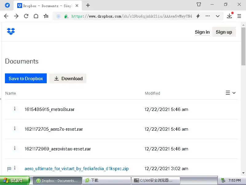
Task: Expand the address bar dropdown chevron
Action: coord(218,16)
